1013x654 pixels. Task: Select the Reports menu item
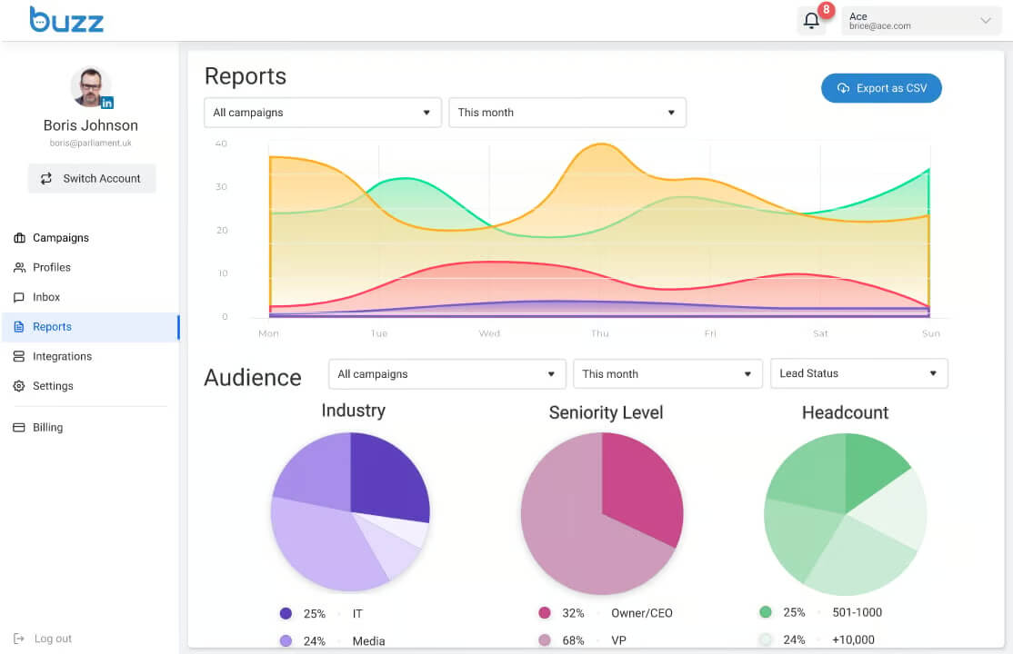pyautogui.click(x=90, y=327)
